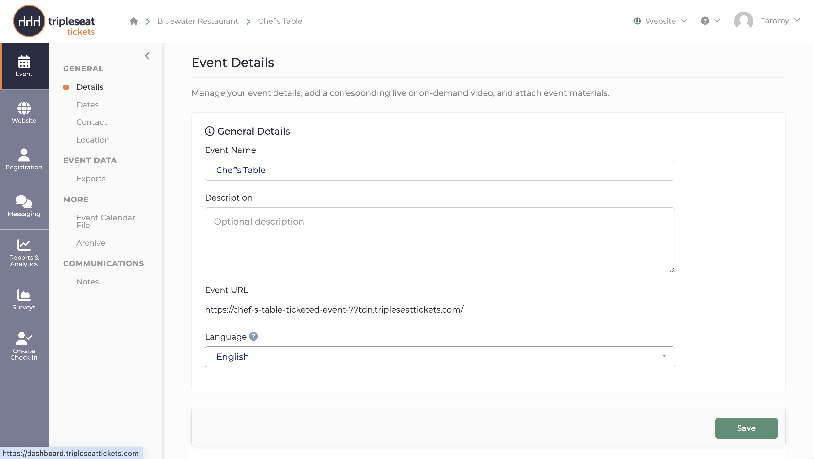The height and width of the screenshot is (459, 813).
Task: Click the Language help tooltip icon
Action: pos(254,336)
